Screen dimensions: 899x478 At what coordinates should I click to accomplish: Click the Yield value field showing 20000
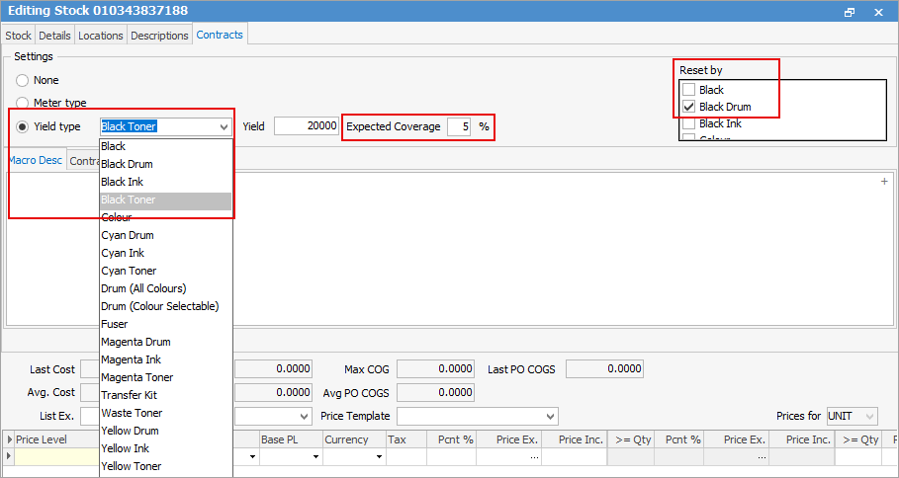coord(307,126)
